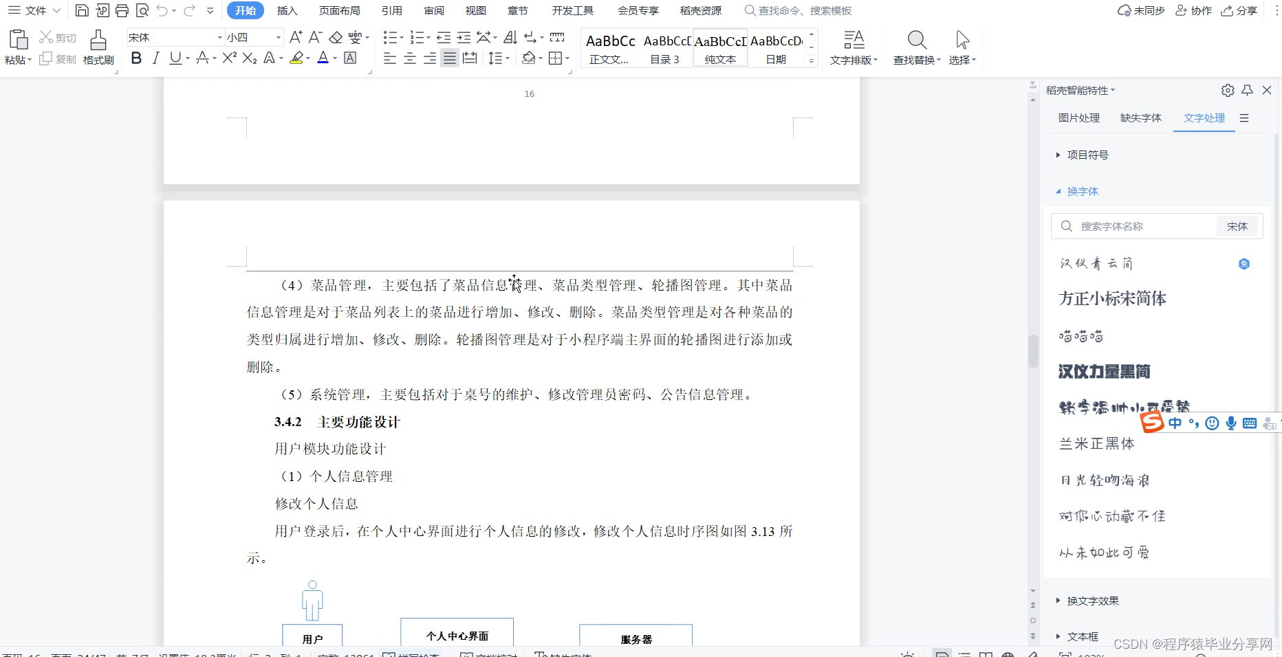Click the Undo arrow icon
The image size is (1282, 657).
click(x=162, y=10)
